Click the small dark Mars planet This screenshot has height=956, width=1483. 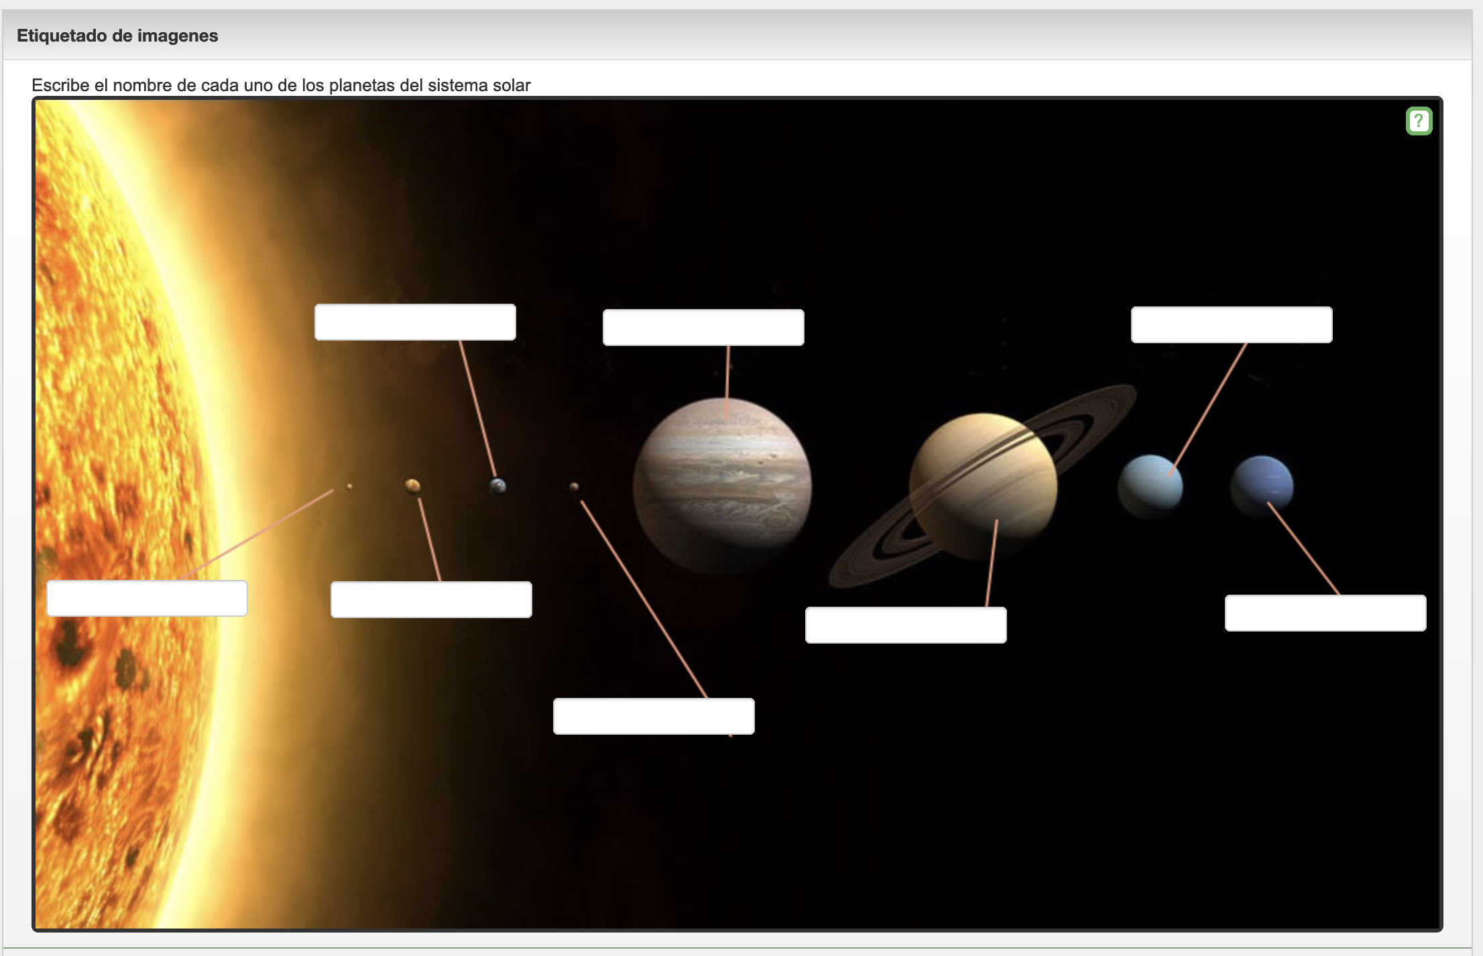[x=574, y=487]
